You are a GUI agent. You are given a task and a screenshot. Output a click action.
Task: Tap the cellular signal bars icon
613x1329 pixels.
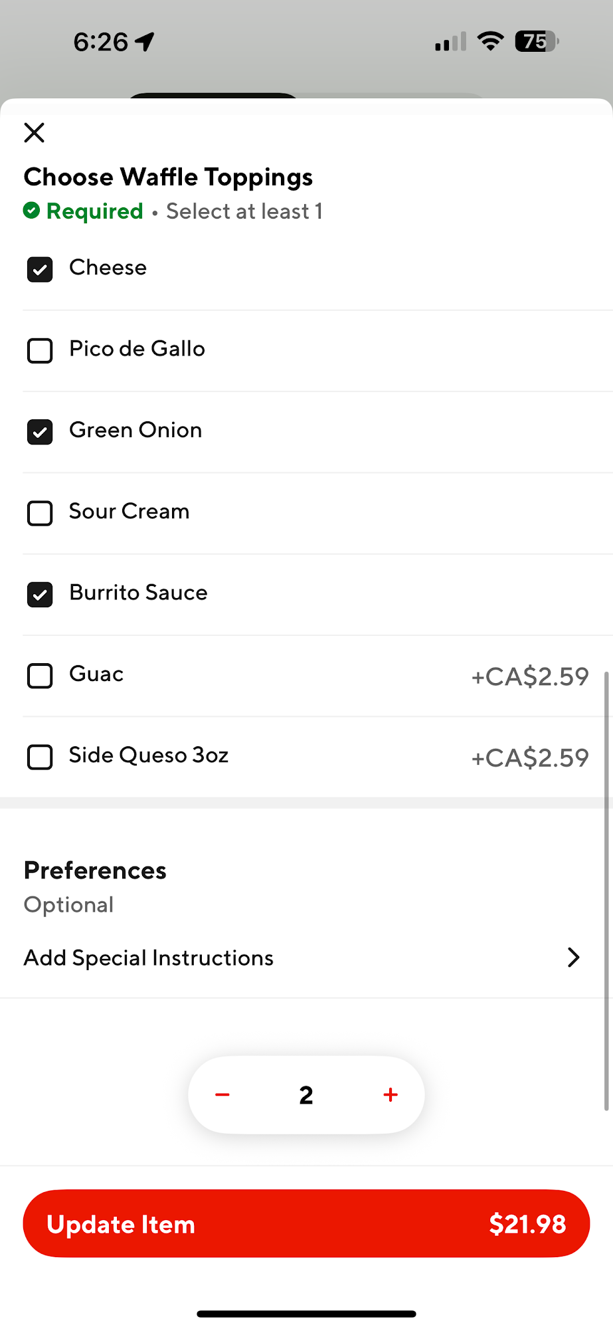point(450,43)
